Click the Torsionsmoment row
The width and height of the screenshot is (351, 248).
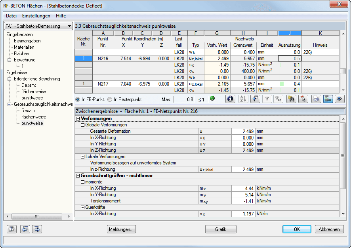207,201
